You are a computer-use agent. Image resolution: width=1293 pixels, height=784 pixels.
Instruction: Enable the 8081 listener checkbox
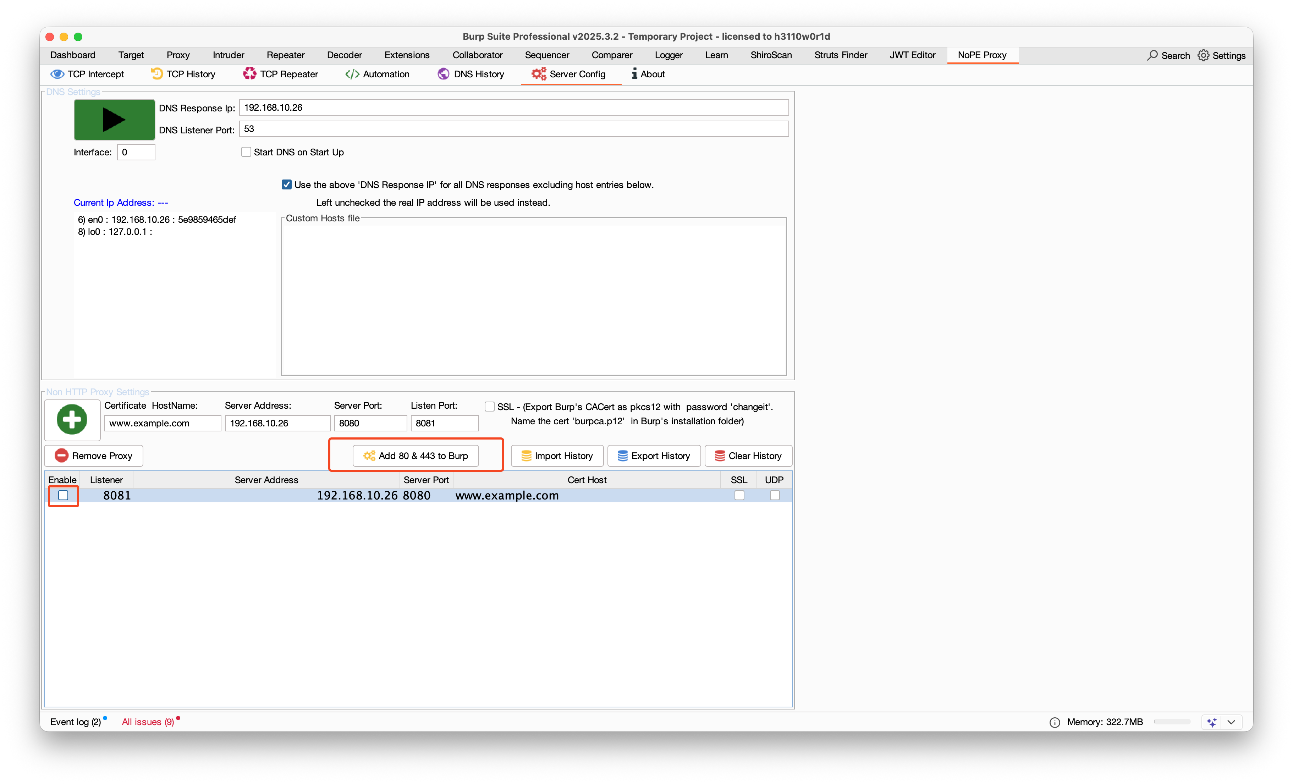point(63,495)
